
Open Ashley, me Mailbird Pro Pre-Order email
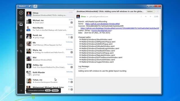tap(49, 66)
